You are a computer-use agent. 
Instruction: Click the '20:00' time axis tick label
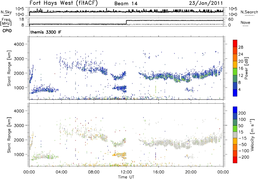coord(191,172)
